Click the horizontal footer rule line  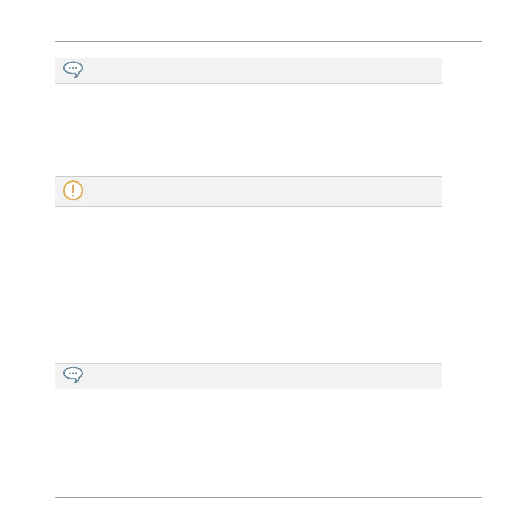click(269, 497)
